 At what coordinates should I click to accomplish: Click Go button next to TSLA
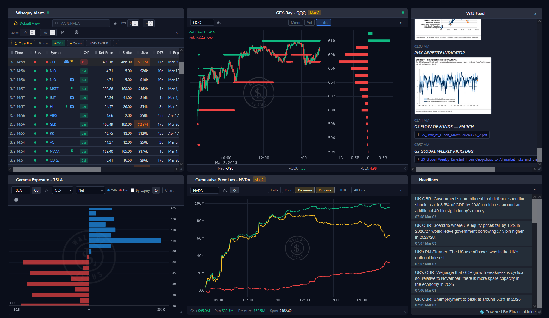pos(36,190)
